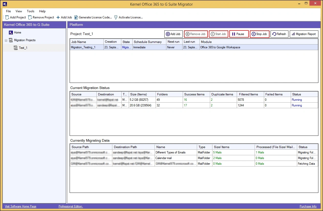Follow the Visit Software Home Page link

pyautogui.click(x=20, y=206)
